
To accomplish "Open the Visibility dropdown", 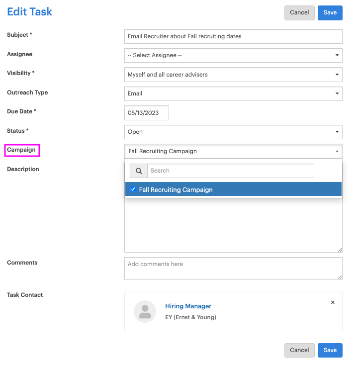I will [233, 75].
